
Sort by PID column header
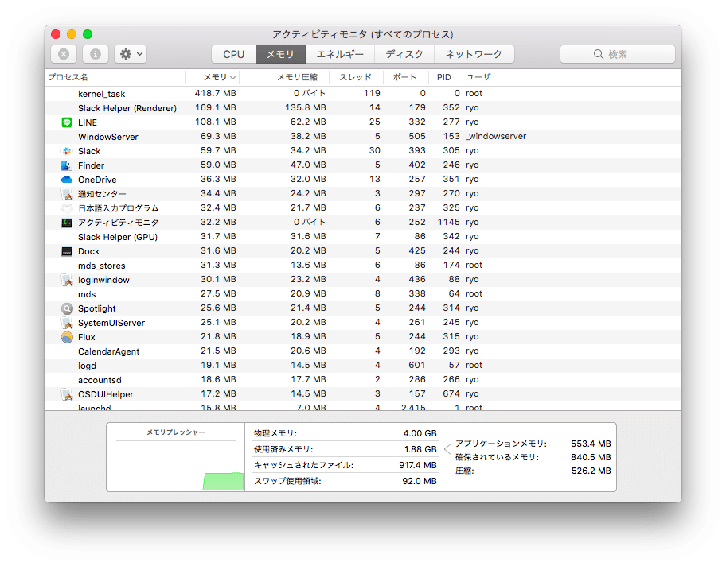pos(446,77)
